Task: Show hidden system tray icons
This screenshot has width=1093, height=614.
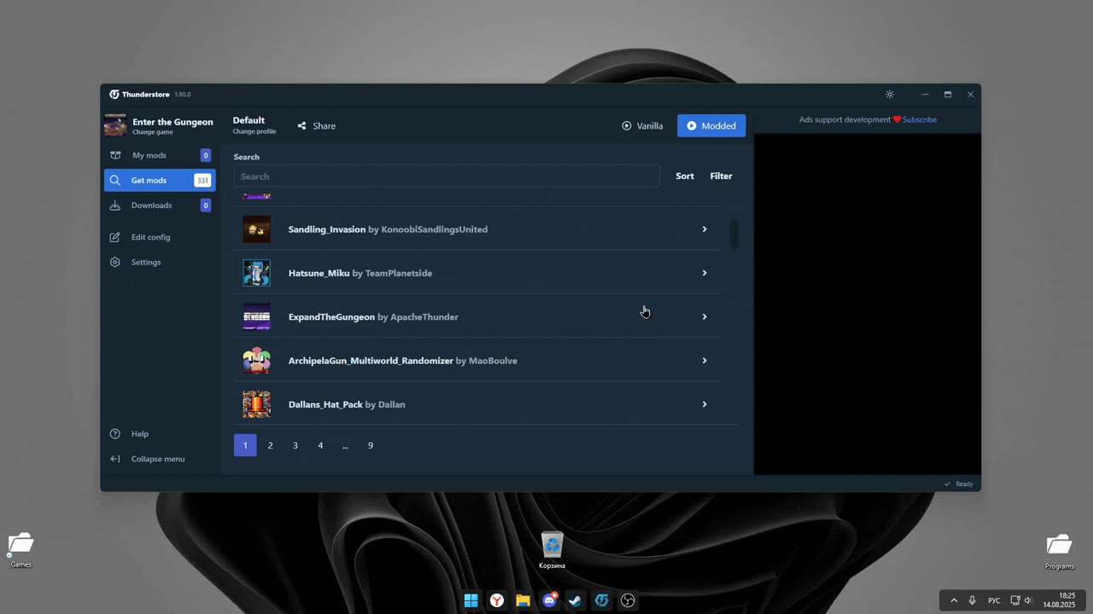Action: 954,600
